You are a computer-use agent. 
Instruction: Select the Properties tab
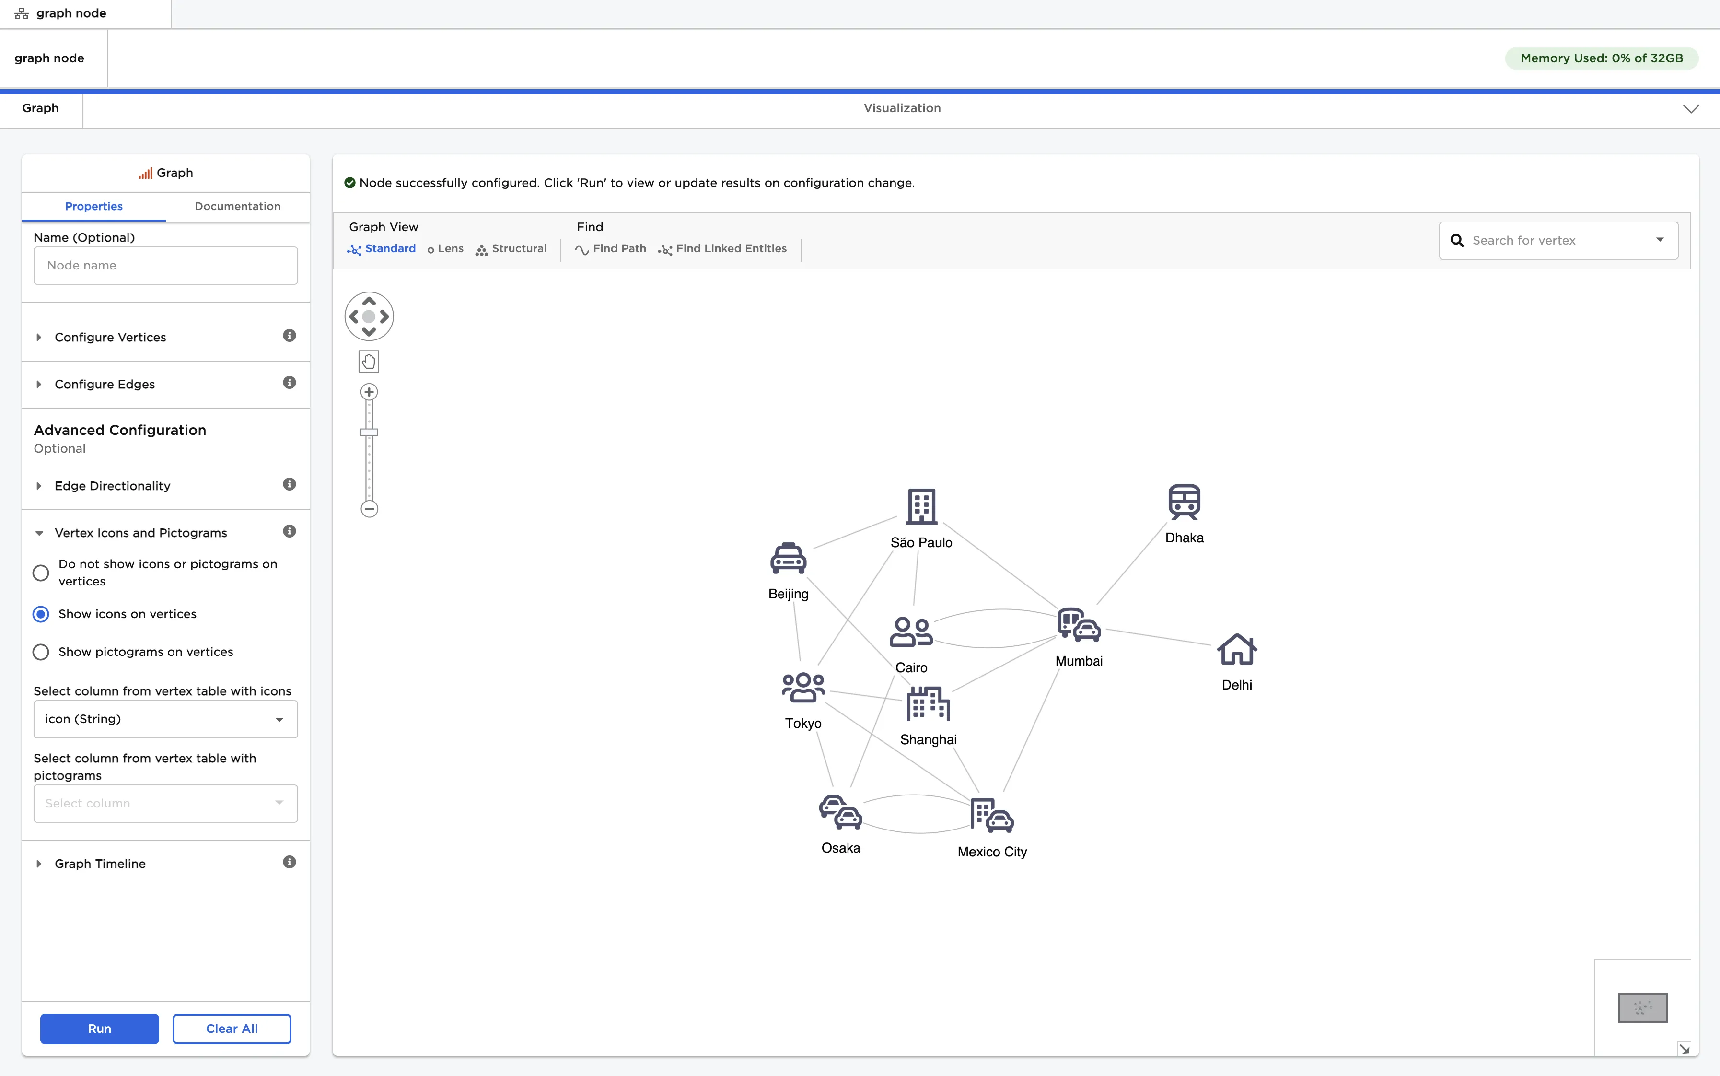(94, 206)
